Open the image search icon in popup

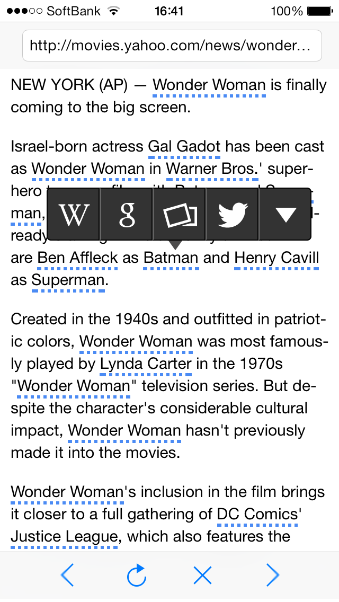pos(180,215)
